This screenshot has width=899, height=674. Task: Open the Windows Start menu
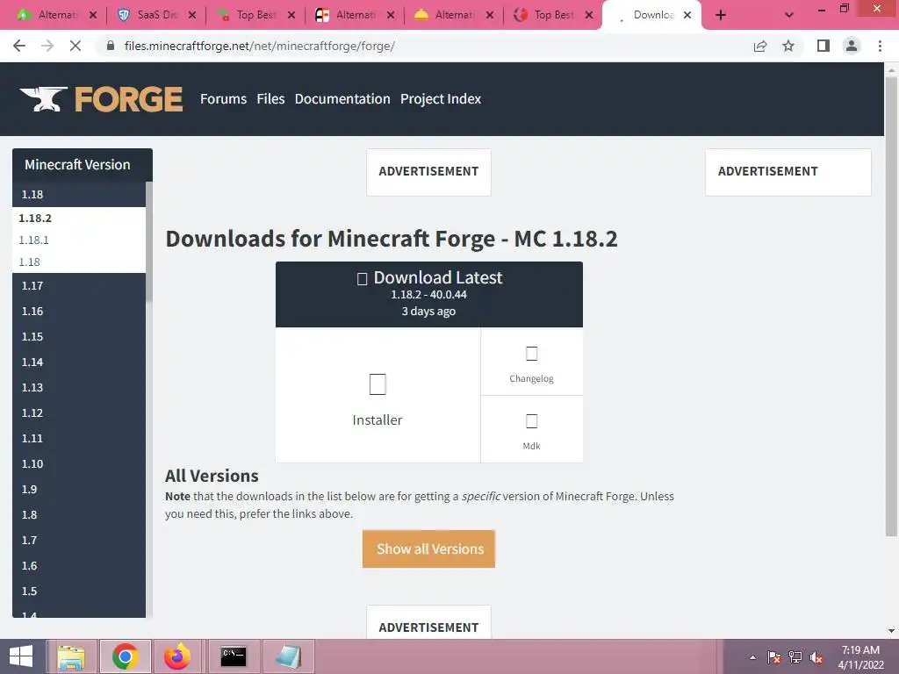click(21, 656)
